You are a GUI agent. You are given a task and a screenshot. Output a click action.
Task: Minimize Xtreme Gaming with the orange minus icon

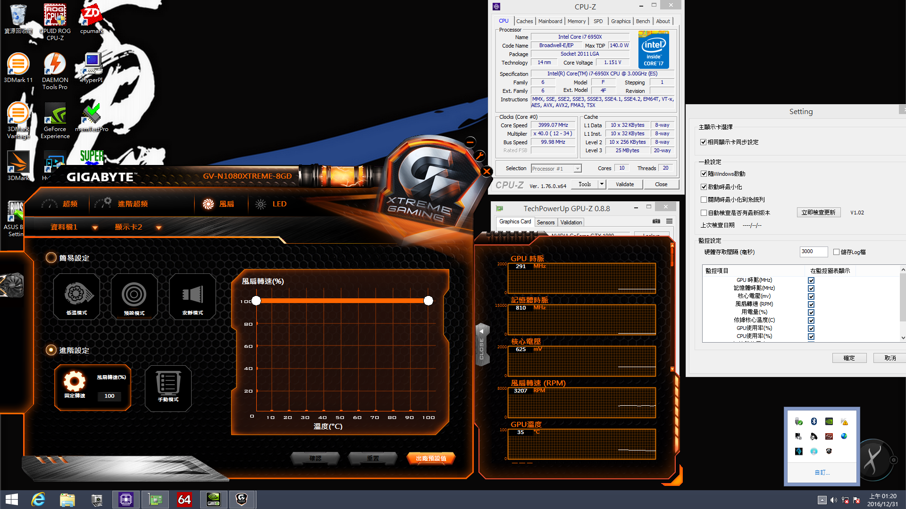[470, 142]
